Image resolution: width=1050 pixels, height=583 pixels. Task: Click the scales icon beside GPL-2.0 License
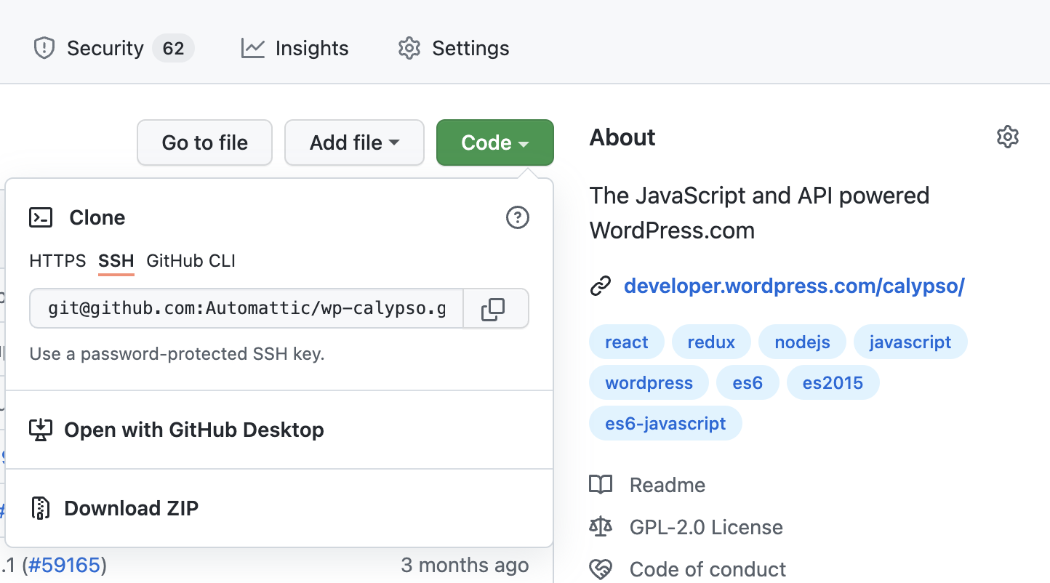pyautogui.click(x=601, y=527)
